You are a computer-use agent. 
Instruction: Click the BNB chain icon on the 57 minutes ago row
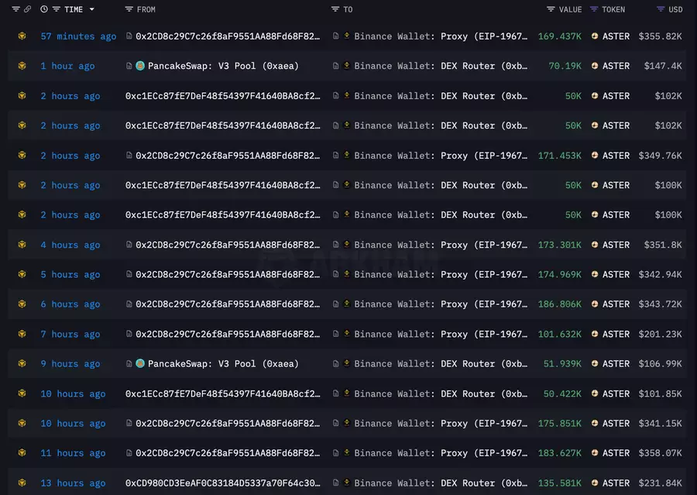pos(22,36)
